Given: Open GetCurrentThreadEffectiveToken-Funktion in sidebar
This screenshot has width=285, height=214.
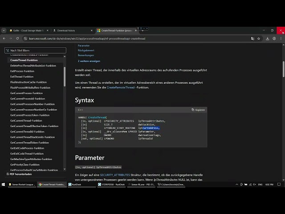Looking at the screenshot, I should coord(34,126).
